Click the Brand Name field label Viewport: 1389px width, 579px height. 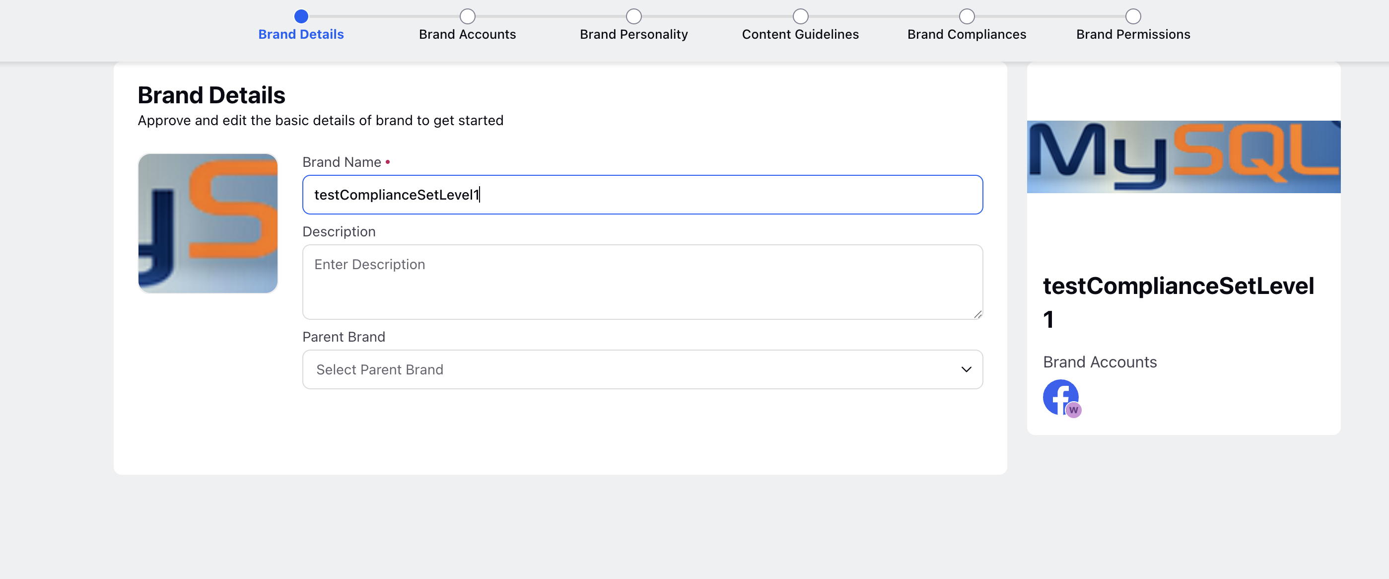(342, 162)
